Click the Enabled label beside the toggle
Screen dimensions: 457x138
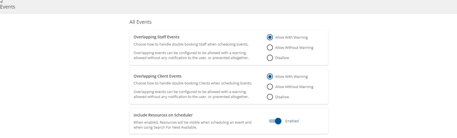pos(292,121)
